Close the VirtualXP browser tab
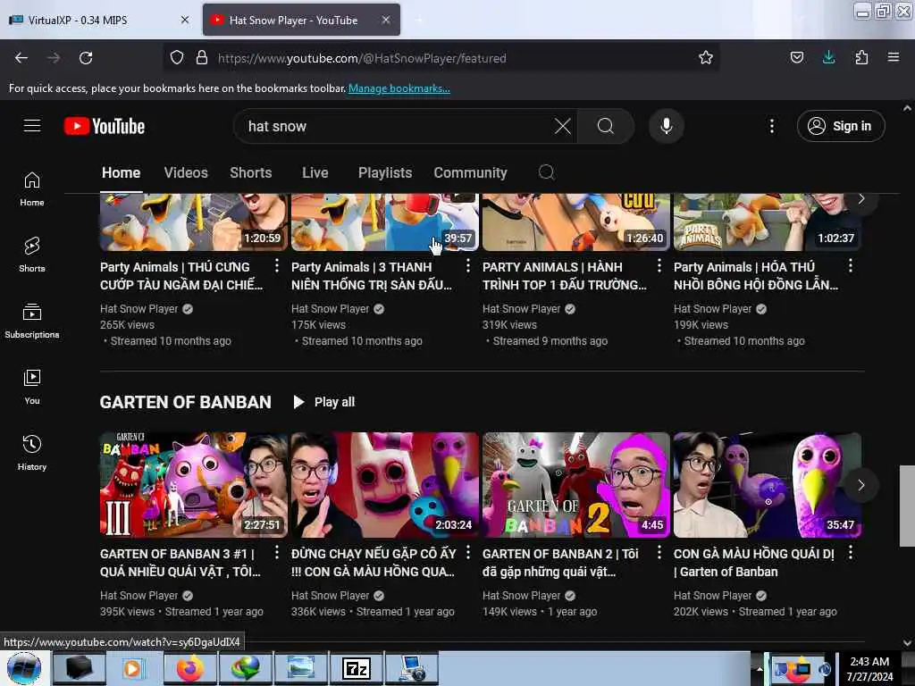Viewport: 915px width, 686px height. pos(185,20)
